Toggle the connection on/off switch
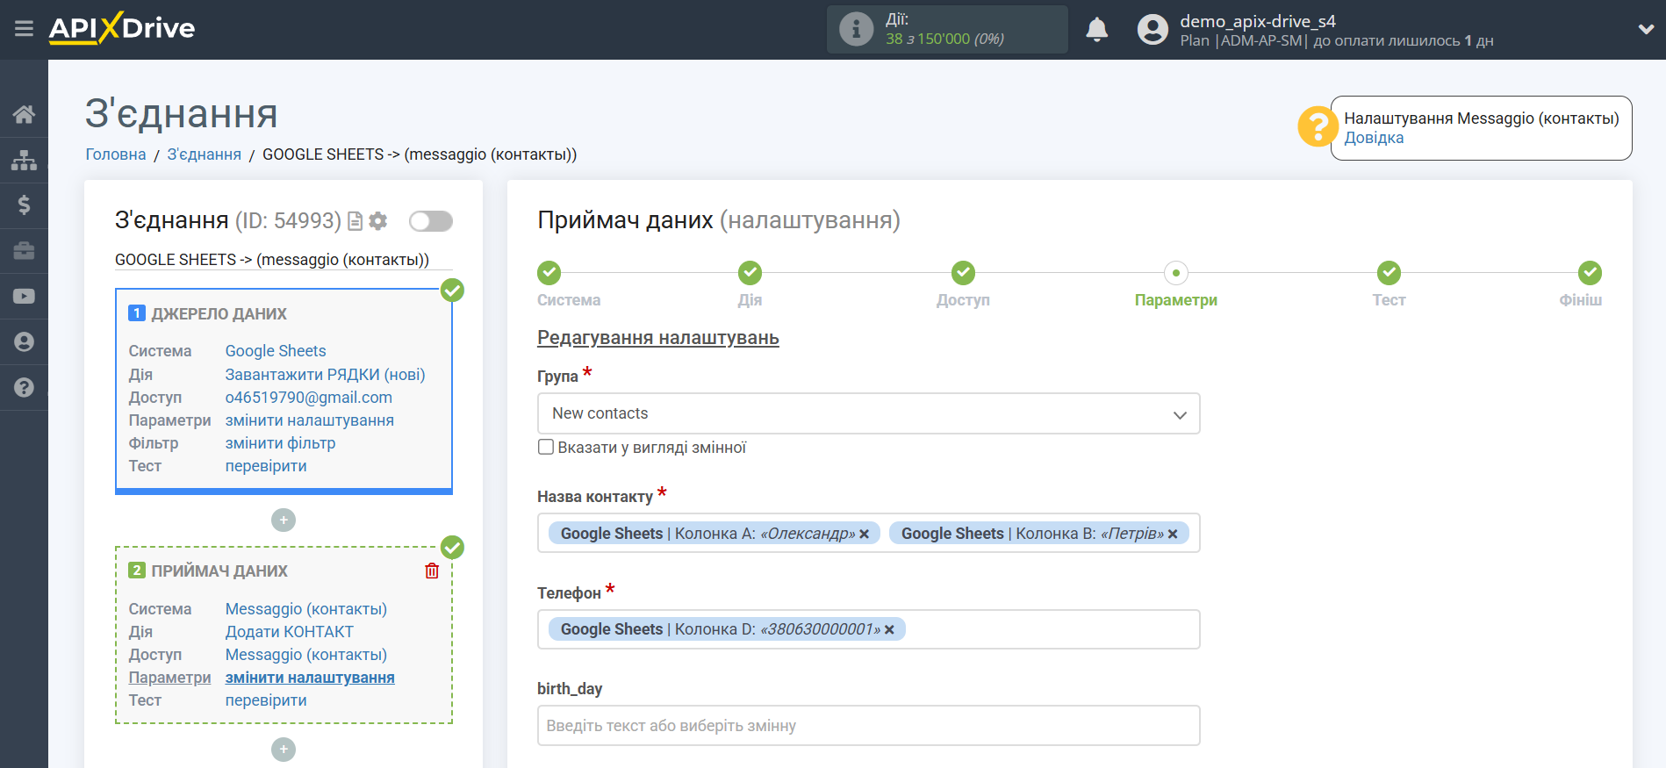Viewport: 1666px width, 768px height. 431,221
